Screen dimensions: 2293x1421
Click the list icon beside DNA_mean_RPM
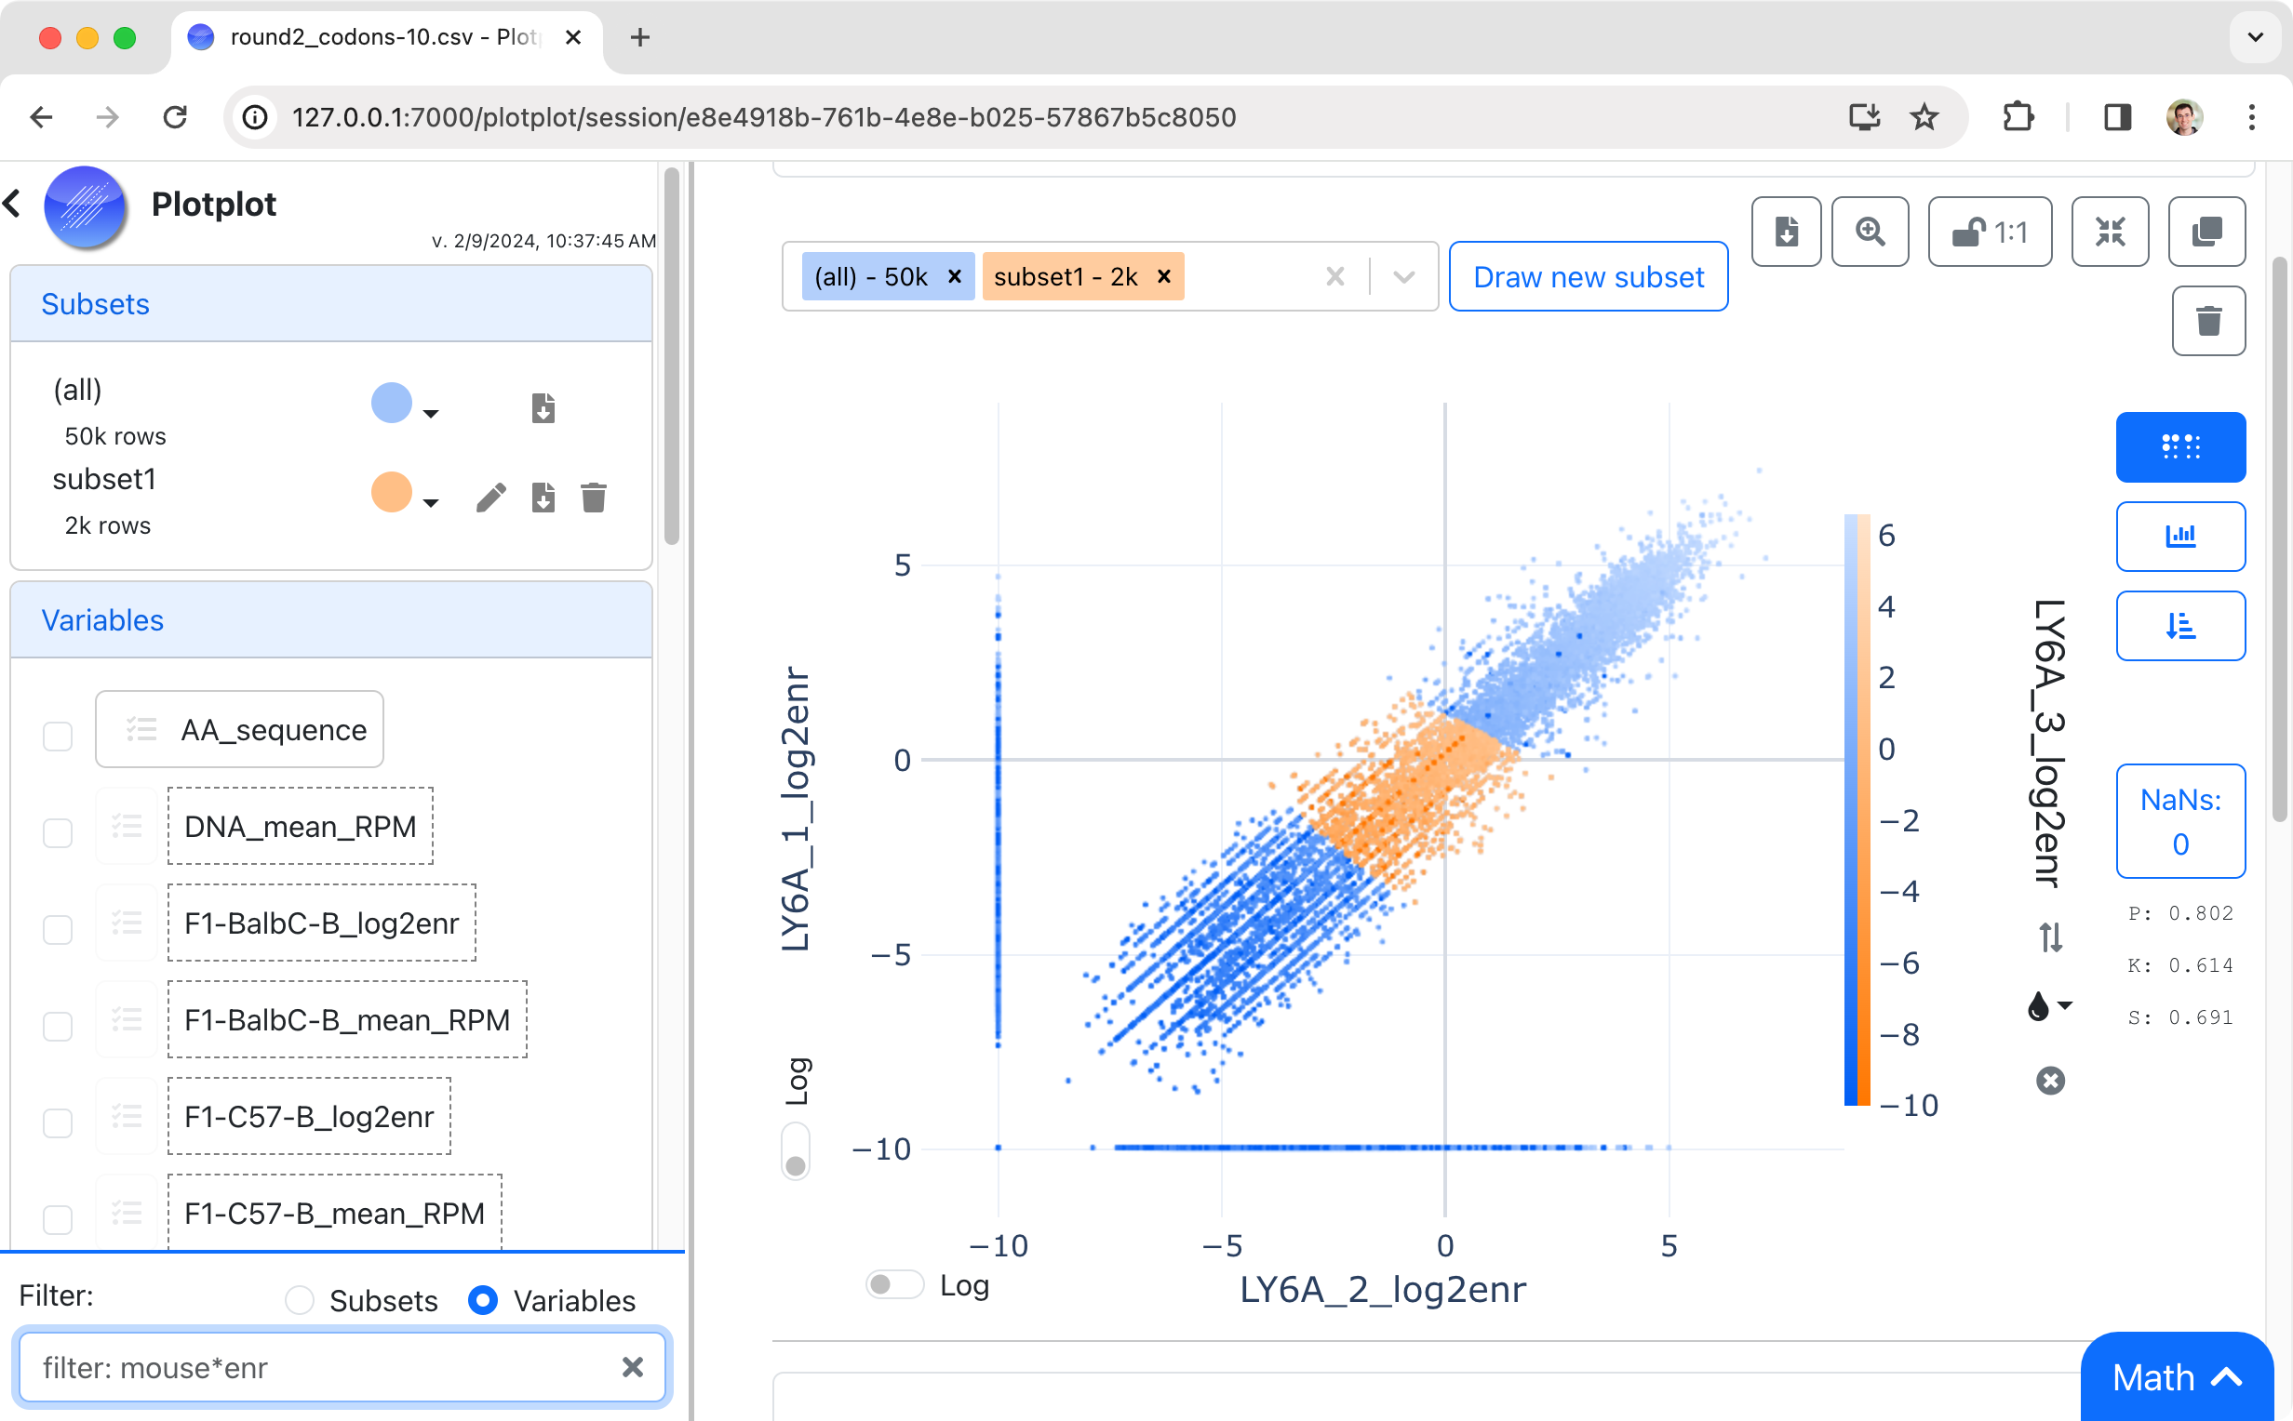[x=127, y=826]
